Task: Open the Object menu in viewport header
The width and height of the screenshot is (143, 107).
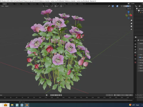Action: pyautogui.click(x=7, y=6)
